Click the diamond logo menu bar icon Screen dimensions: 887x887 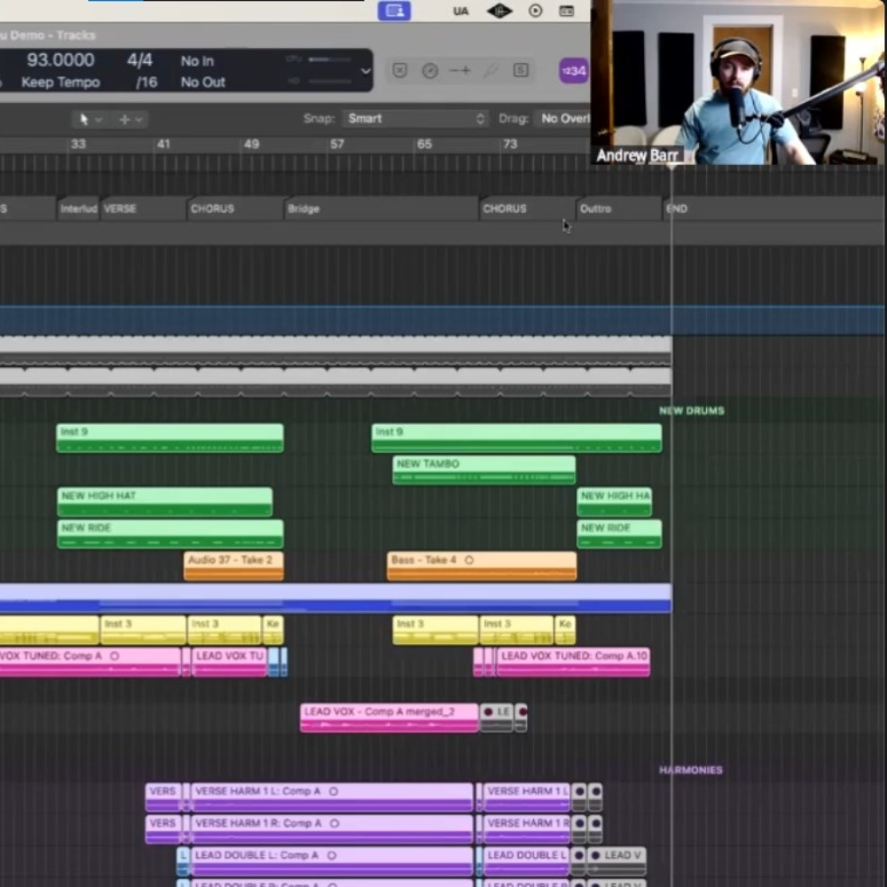pos(499,11)
